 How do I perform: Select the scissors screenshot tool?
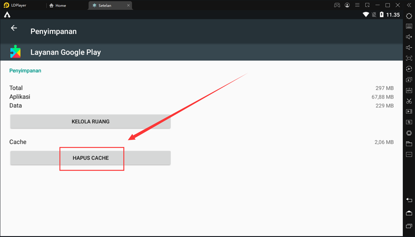(x=409, y=101)
